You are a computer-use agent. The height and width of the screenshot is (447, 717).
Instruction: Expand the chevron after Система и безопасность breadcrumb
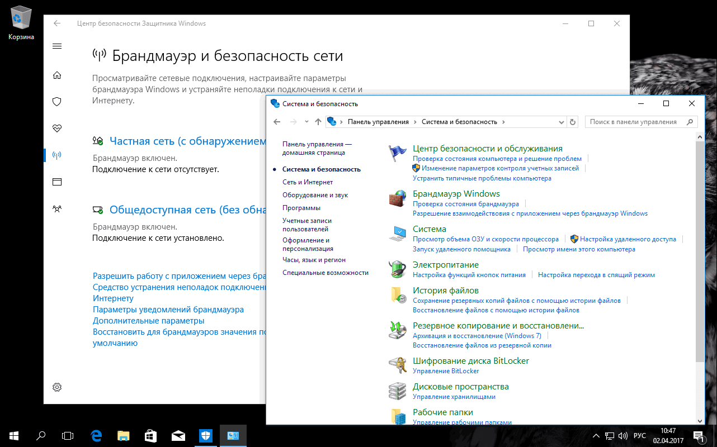click(x=503, y=122)
